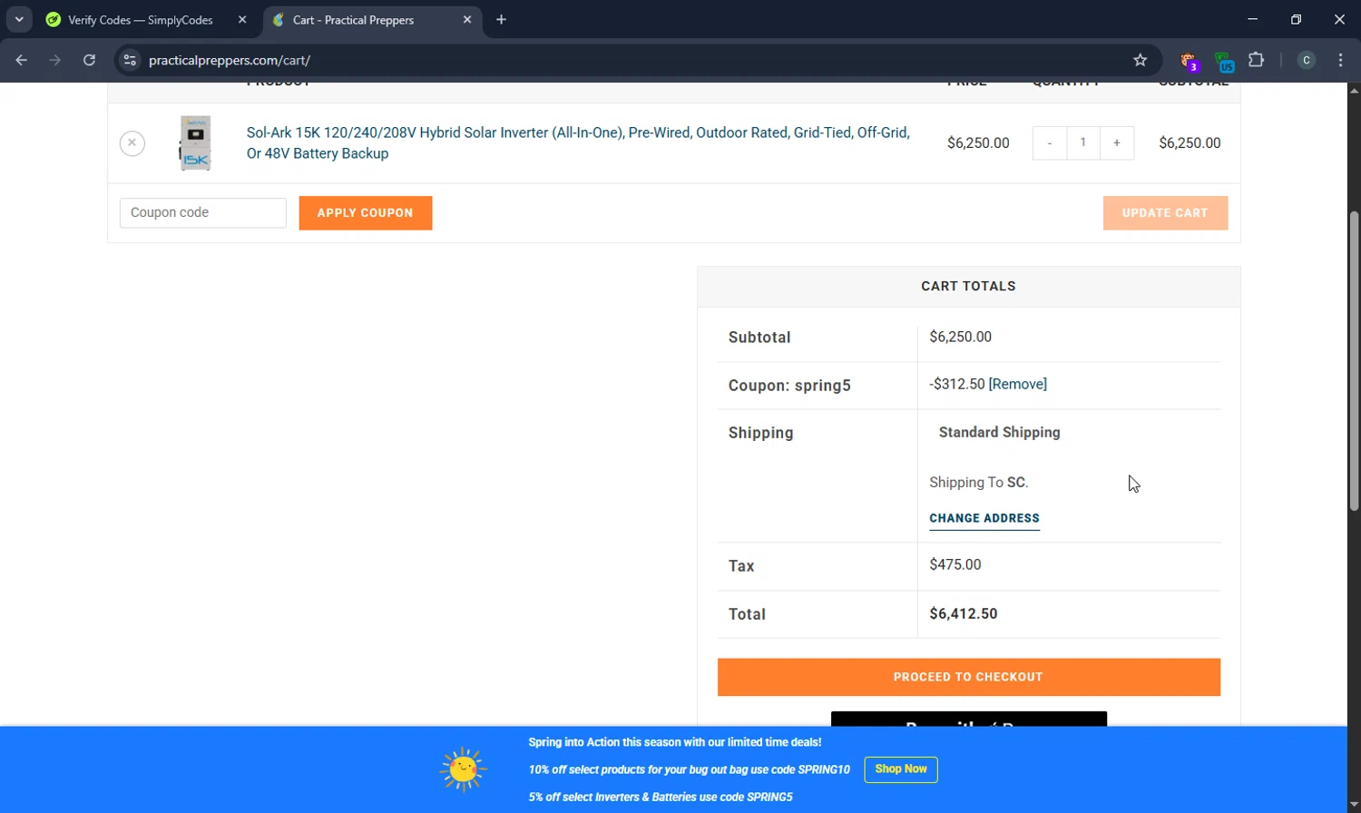The width and height of the screenshot is (1361, 813).
Task: Open the profile C avatar
Action: (1307, 61)
